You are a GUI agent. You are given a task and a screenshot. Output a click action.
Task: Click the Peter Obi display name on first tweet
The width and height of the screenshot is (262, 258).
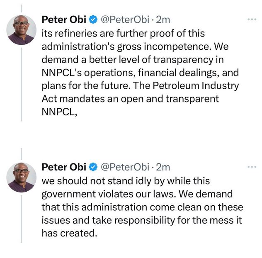coord(64,19)
